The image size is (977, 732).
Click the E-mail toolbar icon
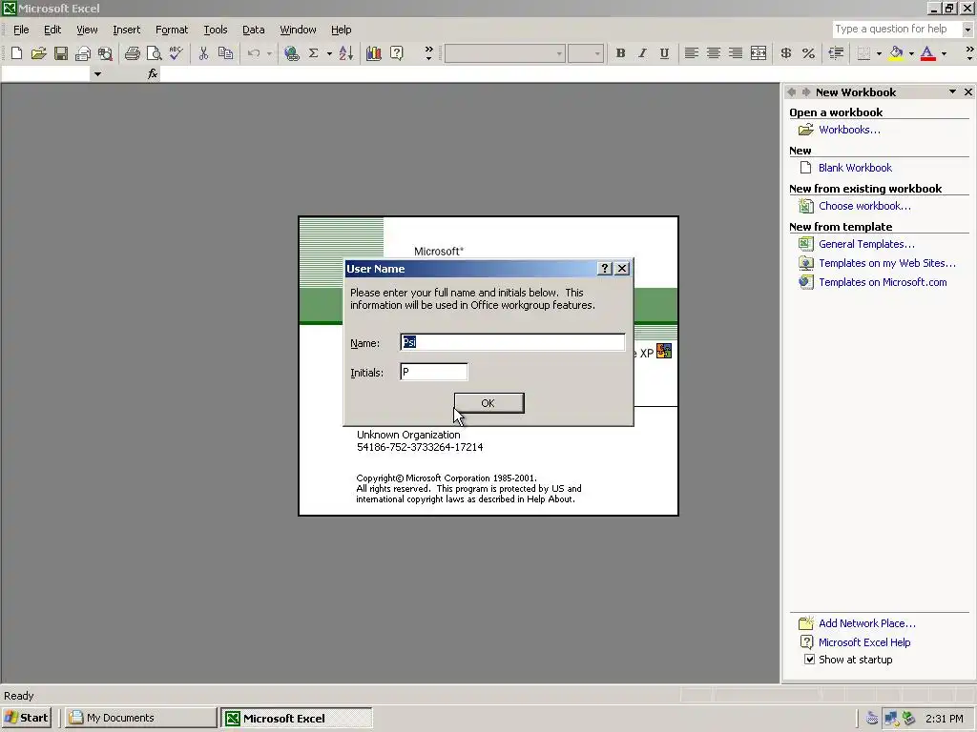click(83, 53)
